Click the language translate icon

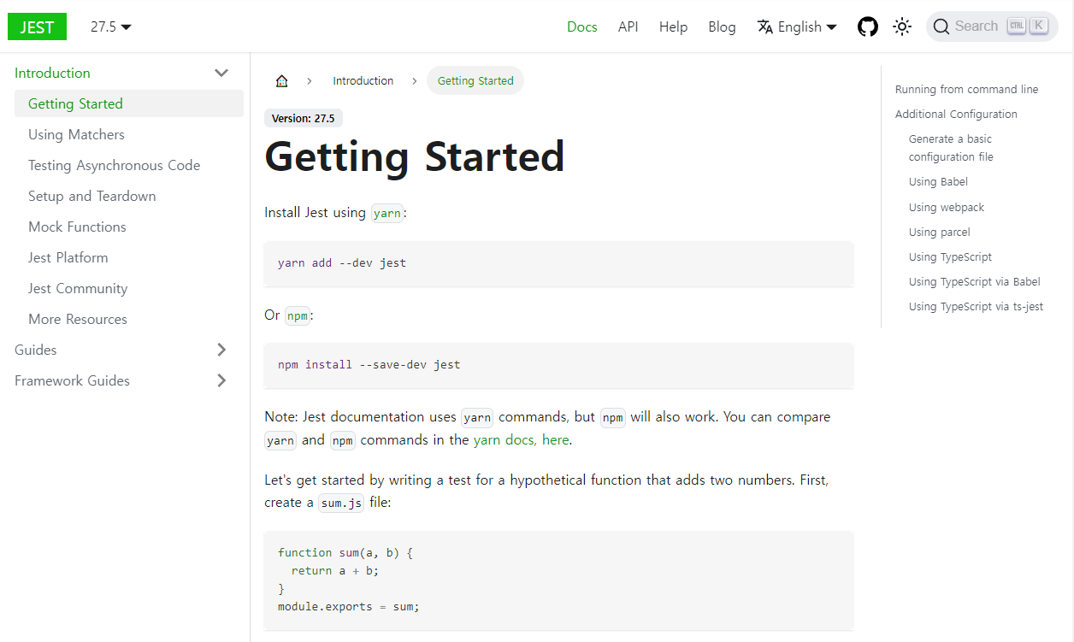pyautogui.click(x=764, y=27)
